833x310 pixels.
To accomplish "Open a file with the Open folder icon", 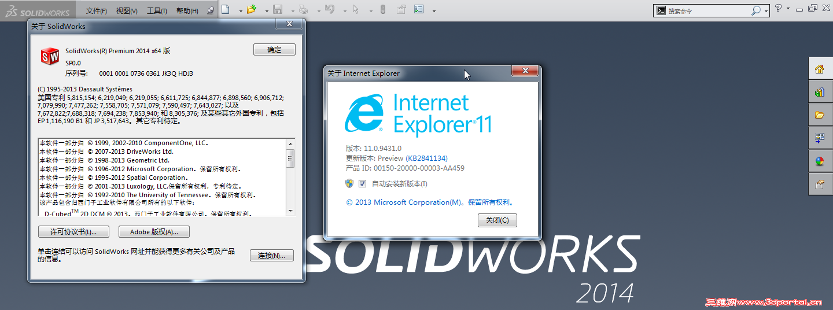I will point(251,9).
